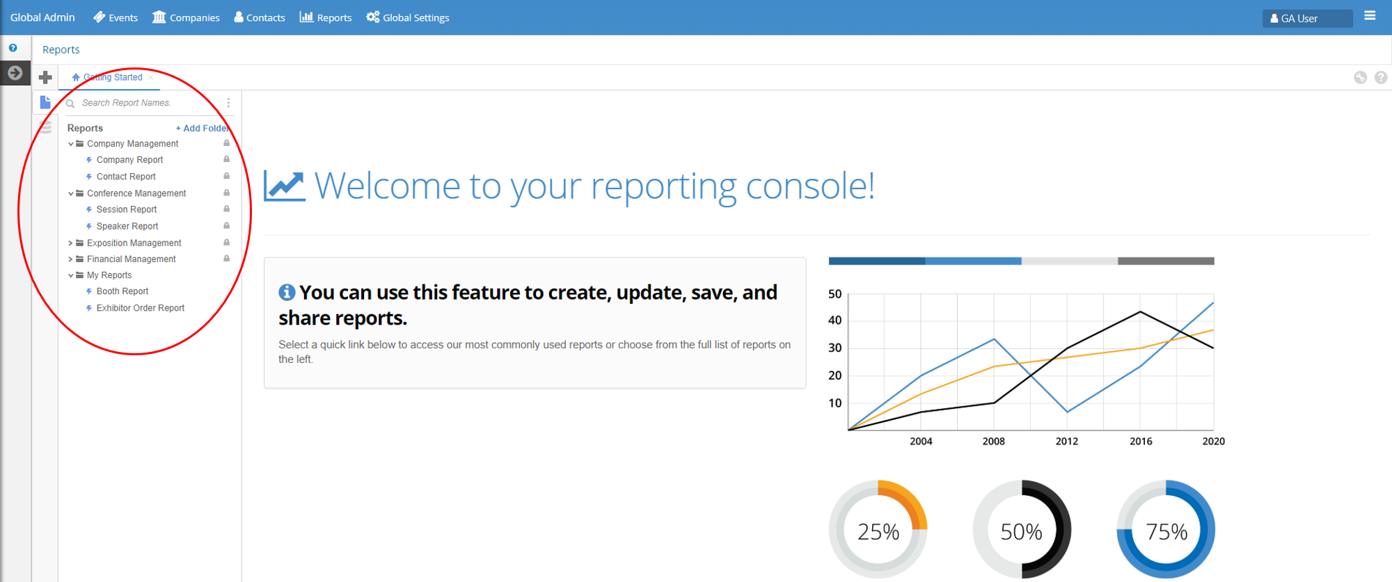Click the plus icon to add new report
This screenshot has width=1392, height=582.
(46, 77)
